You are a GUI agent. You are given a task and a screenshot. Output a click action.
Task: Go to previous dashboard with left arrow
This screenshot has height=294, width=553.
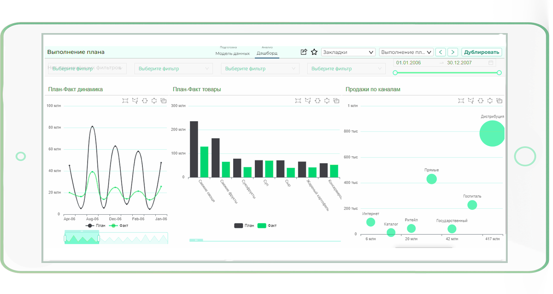[441, 52]
